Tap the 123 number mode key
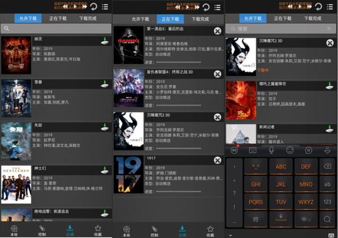 (x=327, y=202)
